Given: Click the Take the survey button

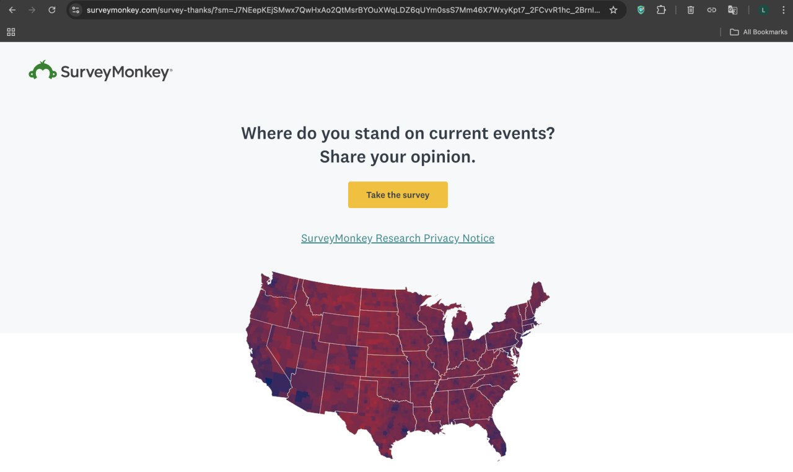Looking at the screenshot, I should click(398, 194).
